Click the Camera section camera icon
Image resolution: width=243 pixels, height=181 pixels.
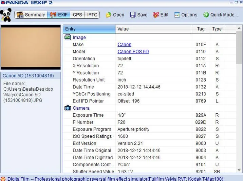click(68, 108)
